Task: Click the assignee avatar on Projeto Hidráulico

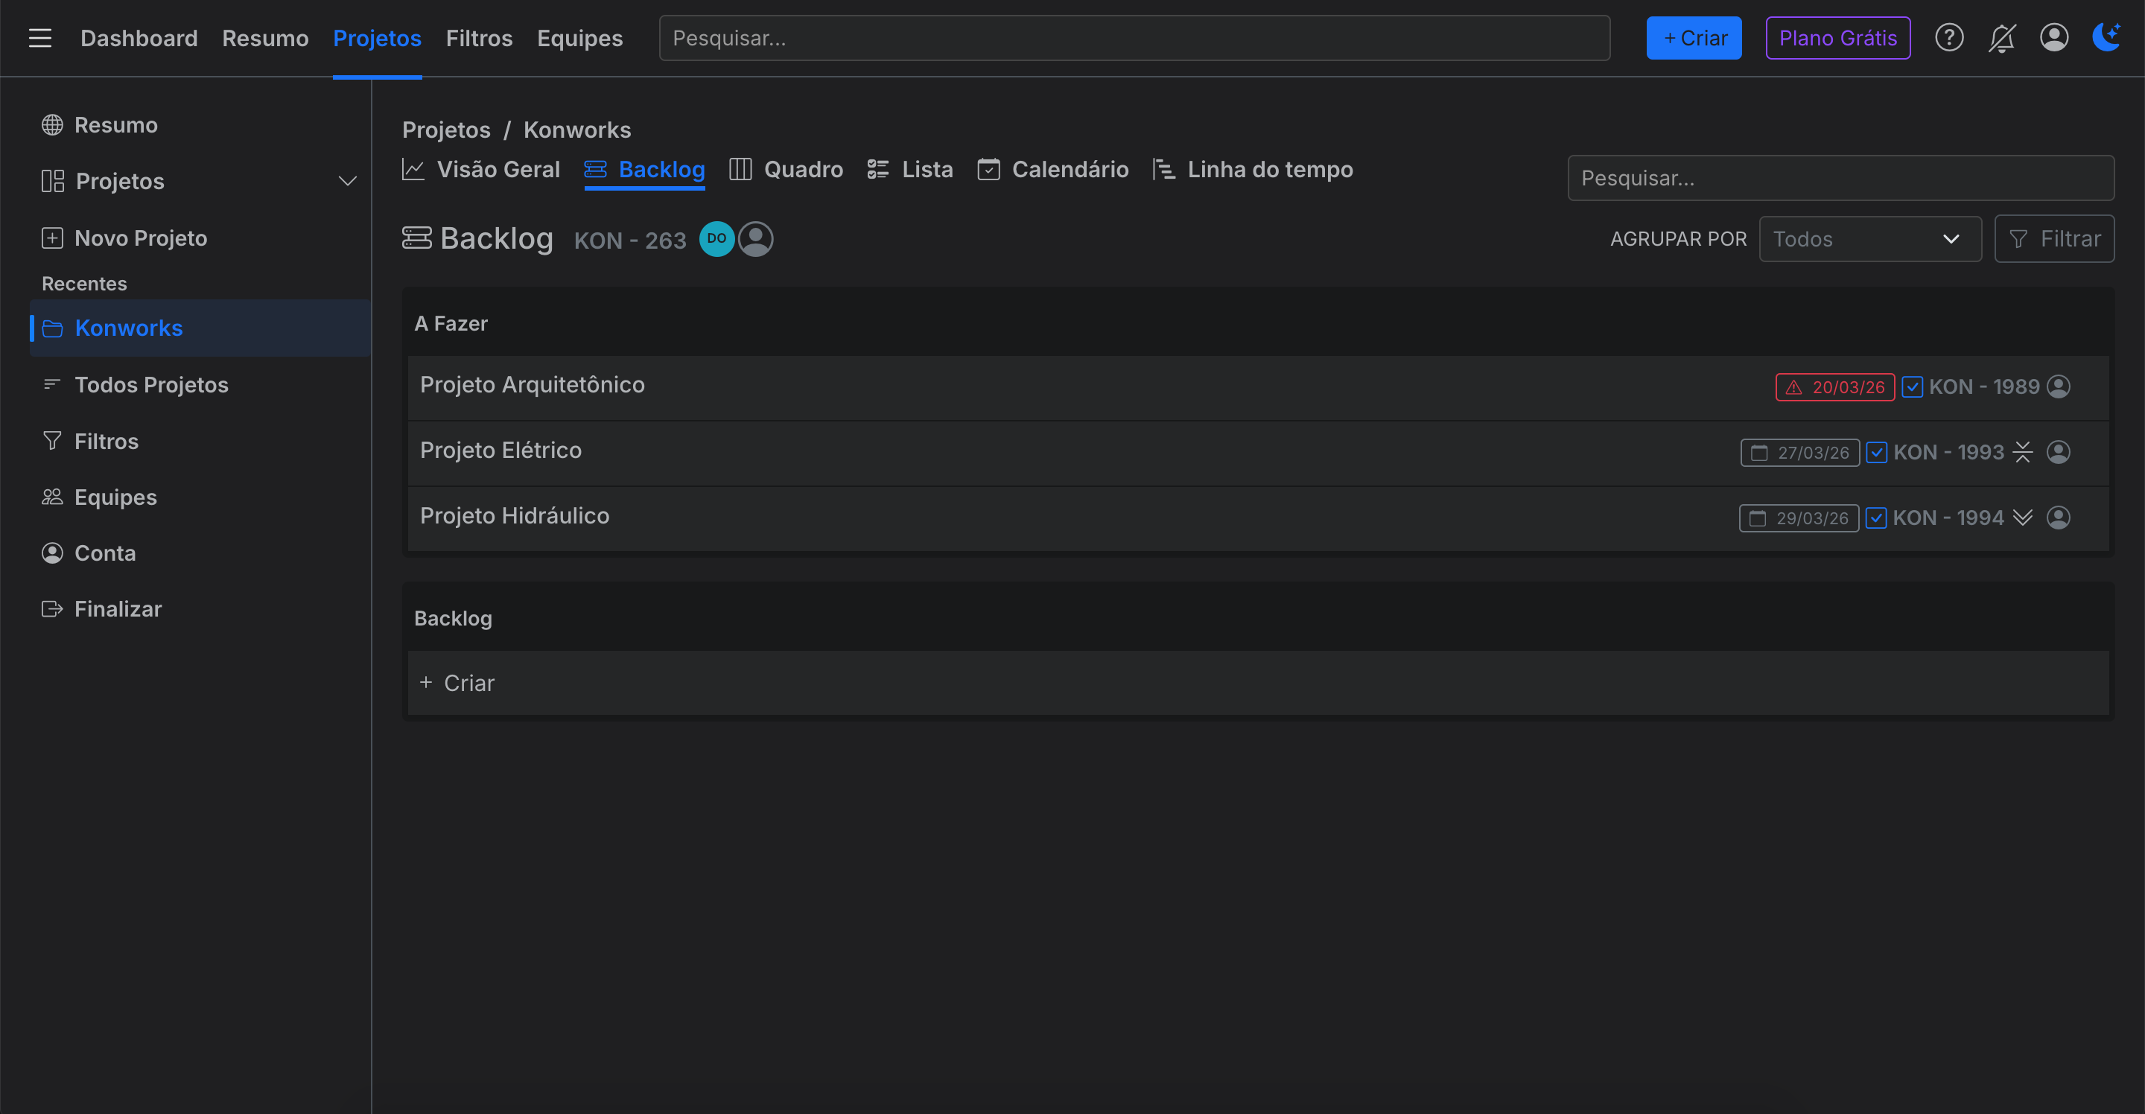Action: (x=2059, y=517)
